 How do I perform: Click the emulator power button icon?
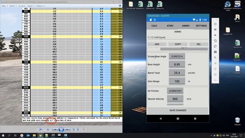(x=215, y=24)
